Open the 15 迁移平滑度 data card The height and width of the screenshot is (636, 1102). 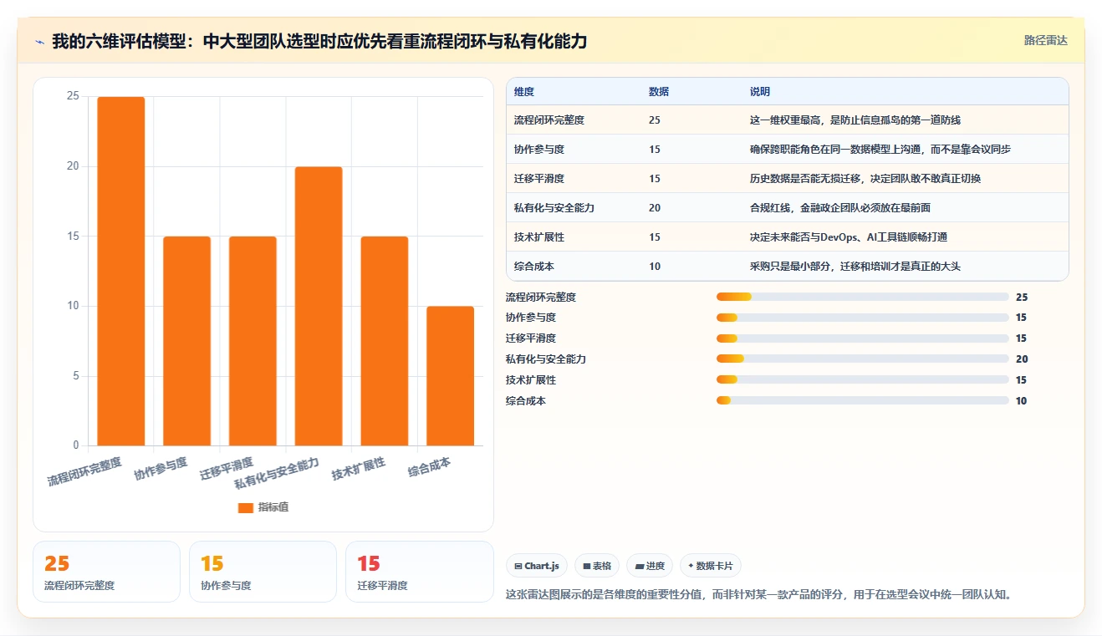point(420,572)
